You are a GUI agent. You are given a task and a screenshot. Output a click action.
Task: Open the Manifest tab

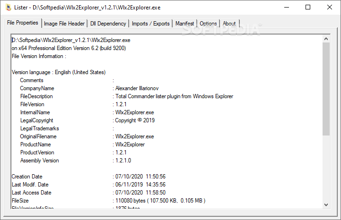[184, 24]
